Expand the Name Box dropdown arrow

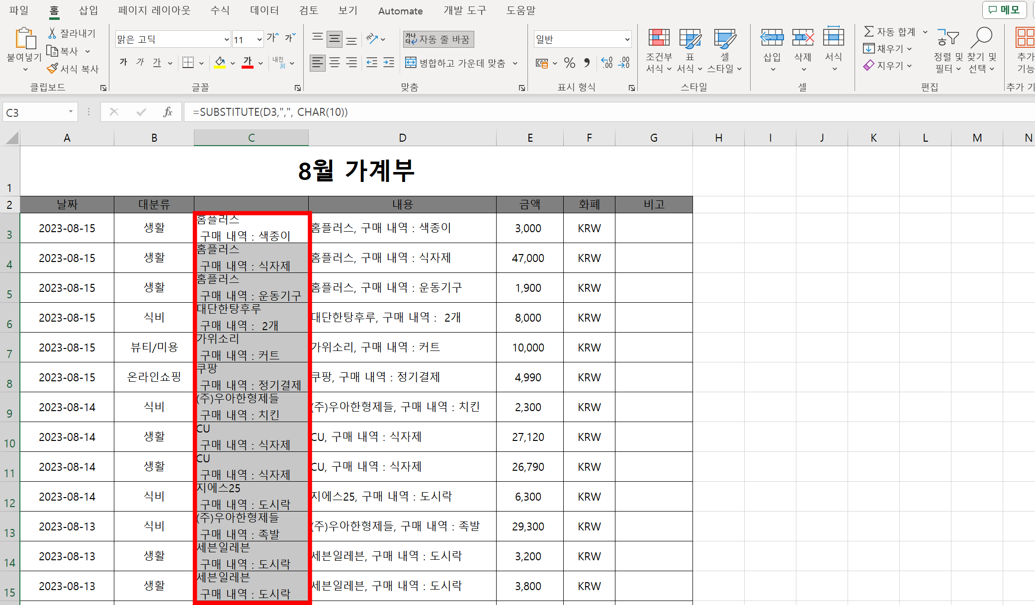coord(71,112)
